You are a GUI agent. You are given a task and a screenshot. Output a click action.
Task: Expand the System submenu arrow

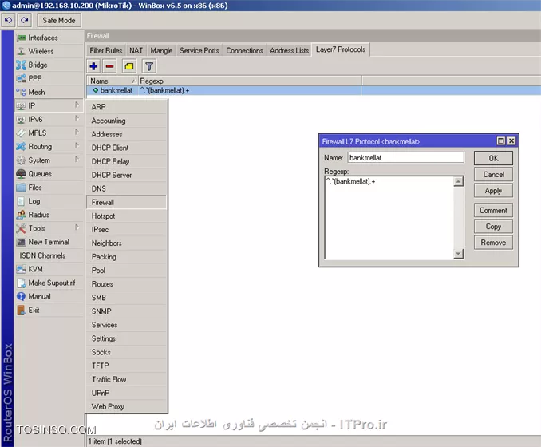click(77, 160)
